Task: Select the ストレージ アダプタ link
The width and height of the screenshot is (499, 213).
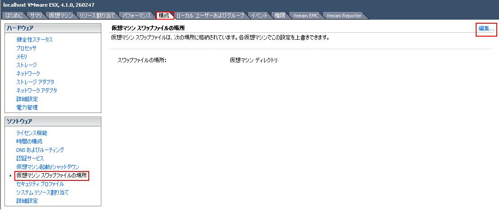Action: point(35,82)
